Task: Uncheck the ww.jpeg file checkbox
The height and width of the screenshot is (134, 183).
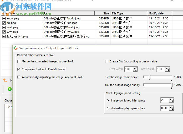Action: pyautogui.click(x=4, y=32)
